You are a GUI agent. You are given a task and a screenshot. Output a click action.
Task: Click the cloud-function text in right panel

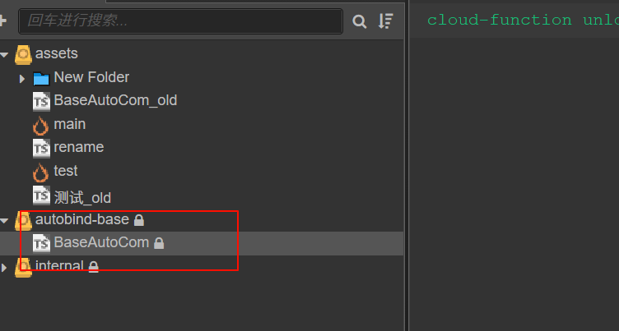pyautogui.click(x=499, y=20)
